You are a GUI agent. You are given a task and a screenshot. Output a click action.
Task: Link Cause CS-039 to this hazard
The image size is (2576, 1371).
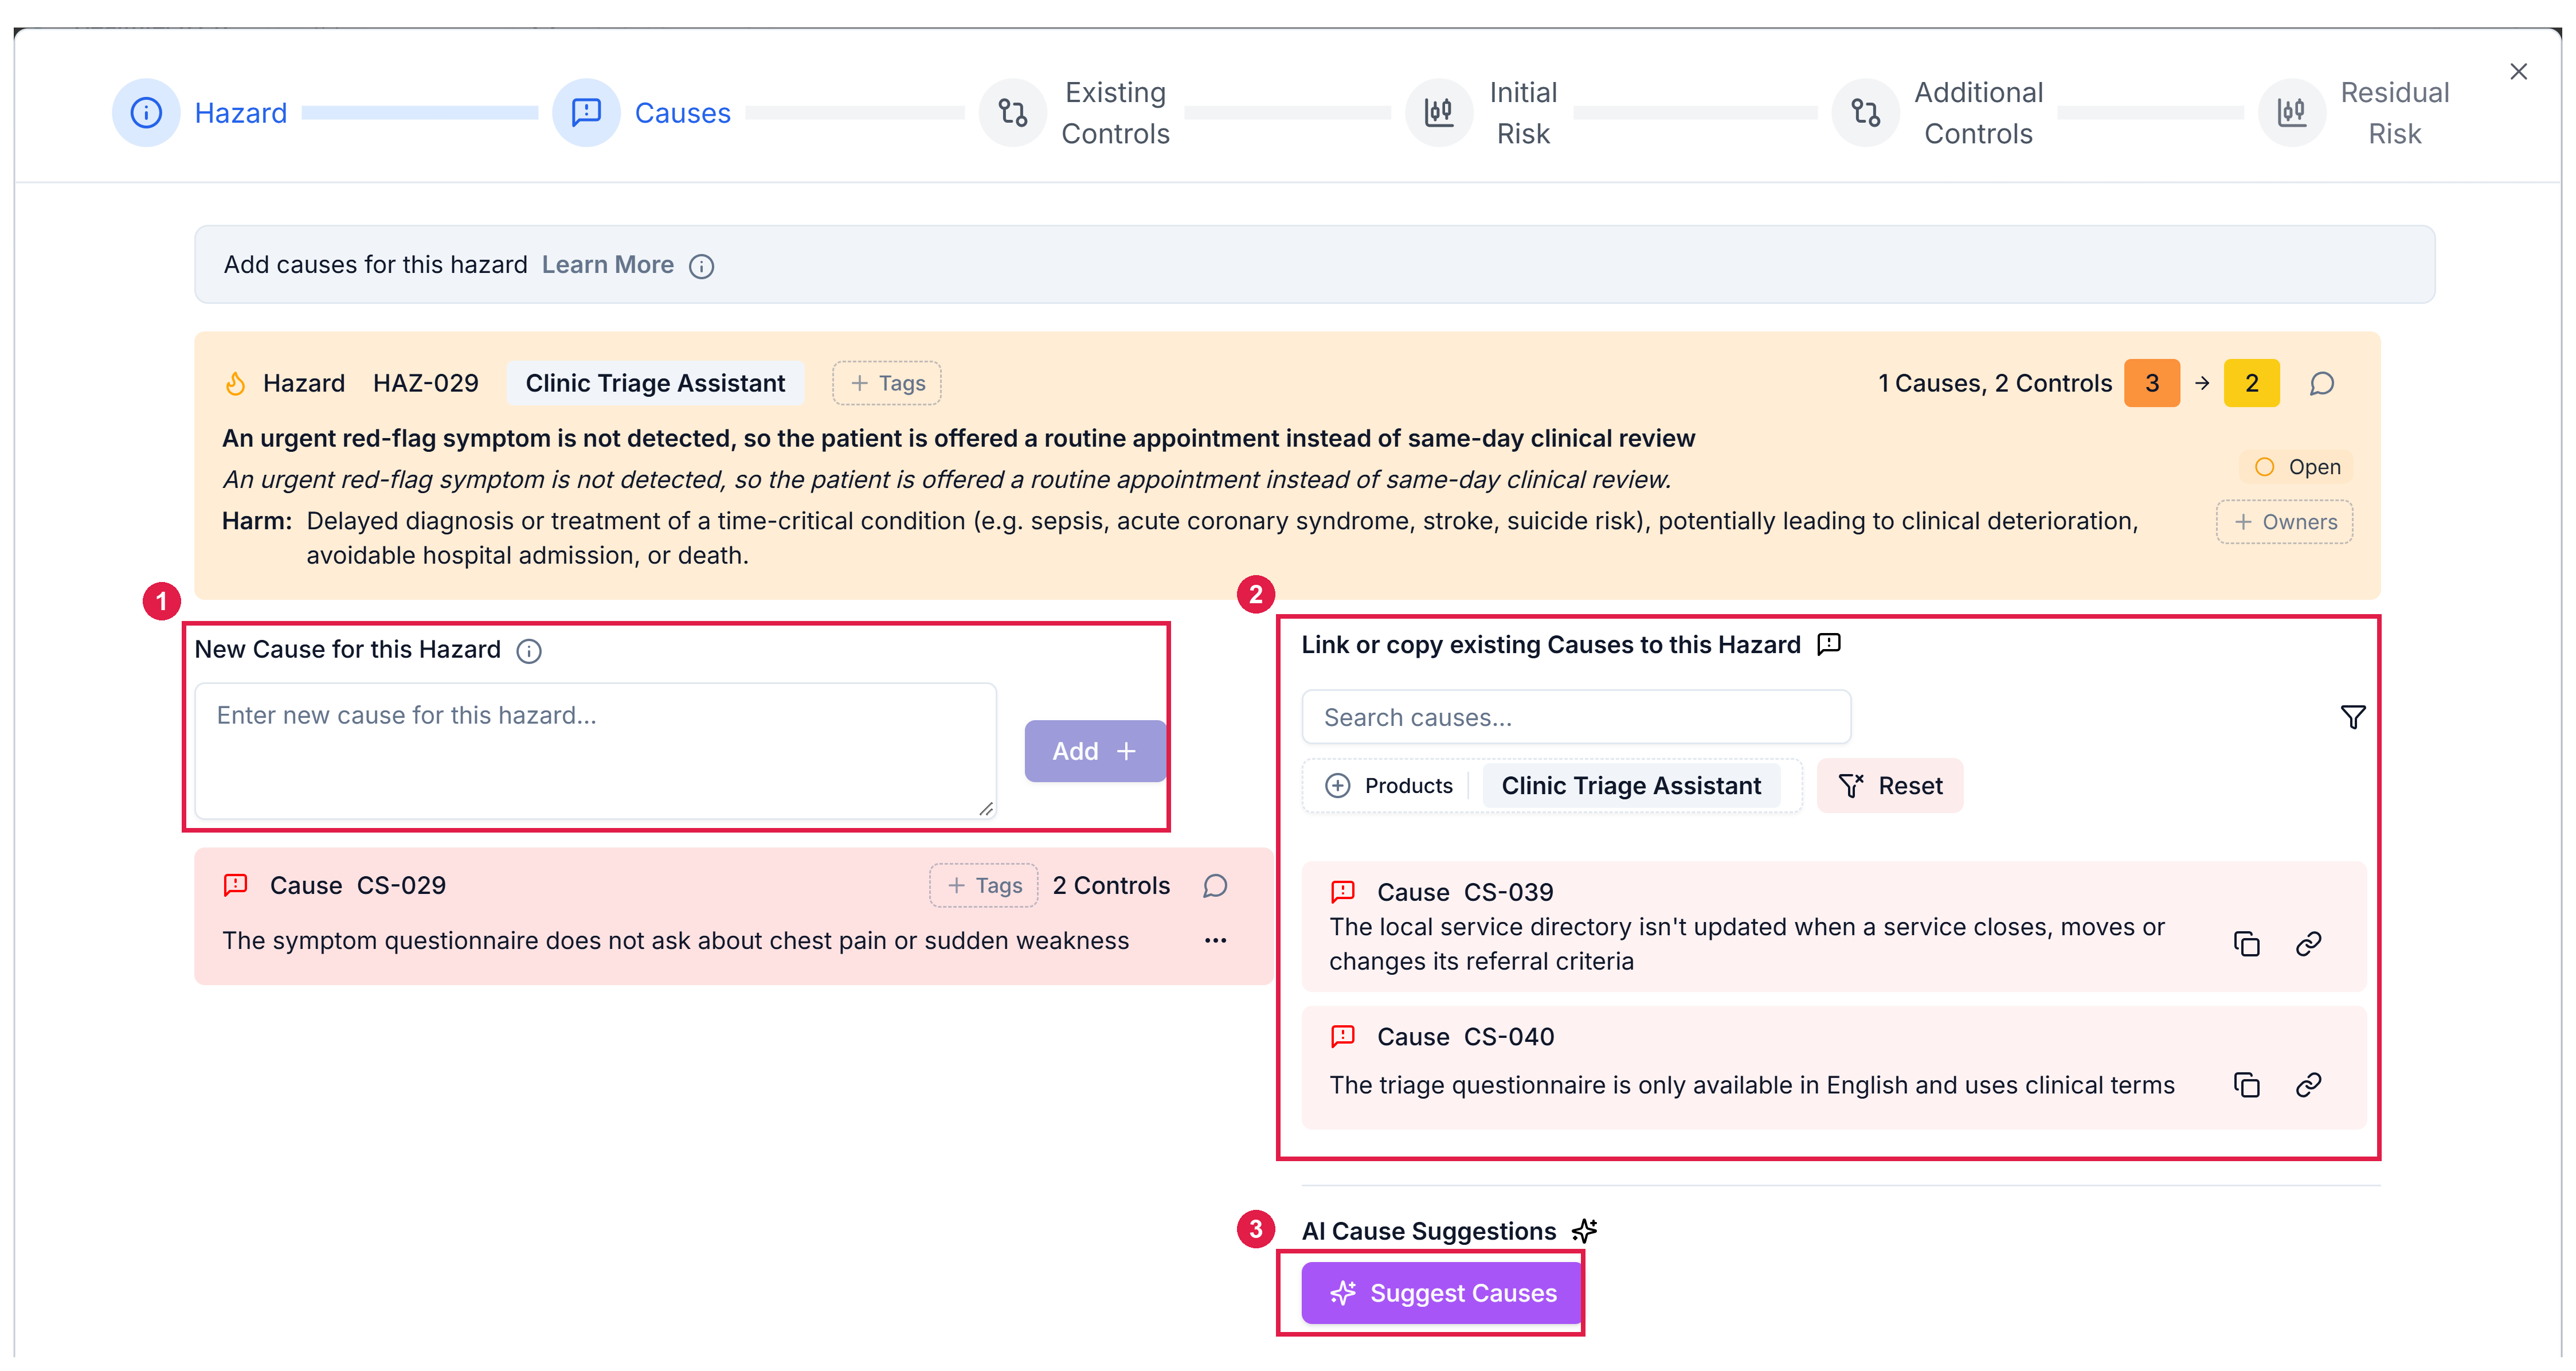tap(2308, 944)
